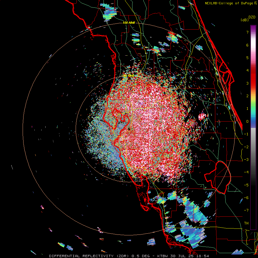This screenshot has width=258, height=258.
Task: Click the color scale label -1
Action: [x=246, y=134]
